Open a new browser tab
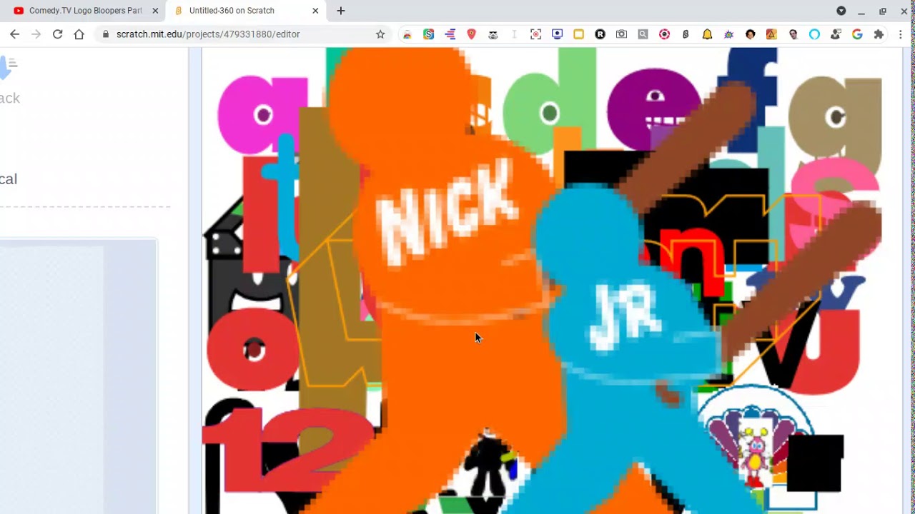Screen dimensions: 915x514 click(x=341, y=11)
